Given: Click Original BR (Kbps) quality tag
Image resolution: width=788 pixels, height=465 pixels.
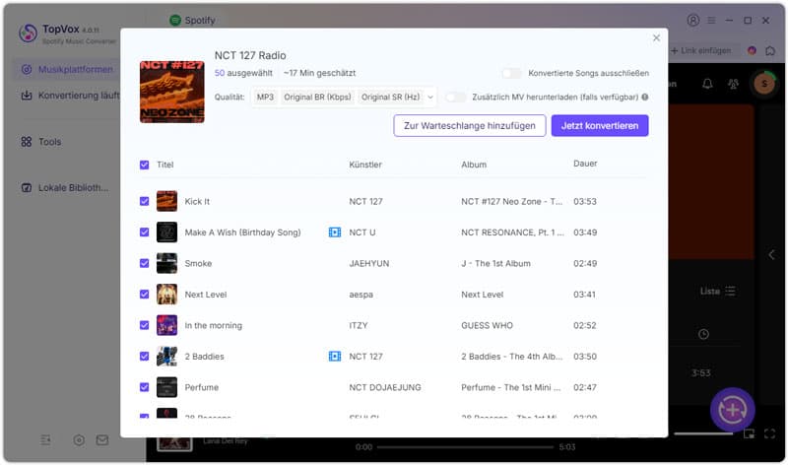Looking at the screenshot, I should pyautogui.click(x=317, y=97).
